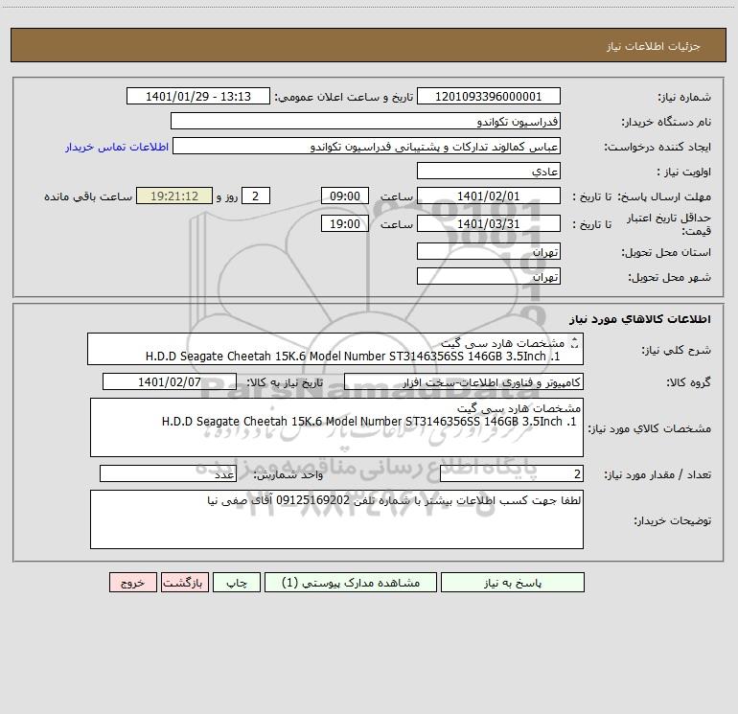
Task: Click the price validity date 1401/03/31
Action: coord(489,223)
